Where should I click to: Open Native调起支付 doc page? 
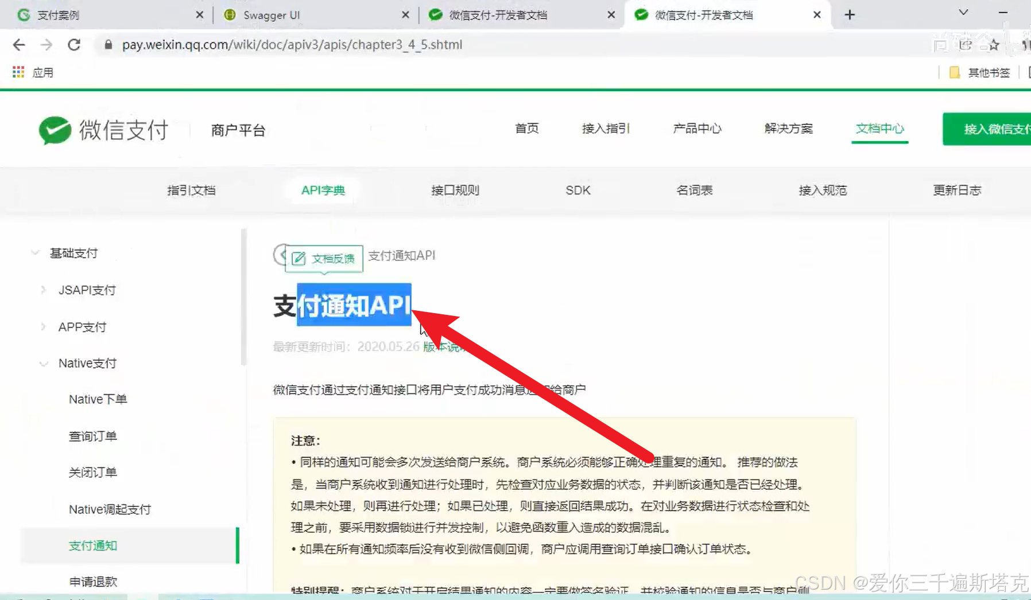pos(110,509)
